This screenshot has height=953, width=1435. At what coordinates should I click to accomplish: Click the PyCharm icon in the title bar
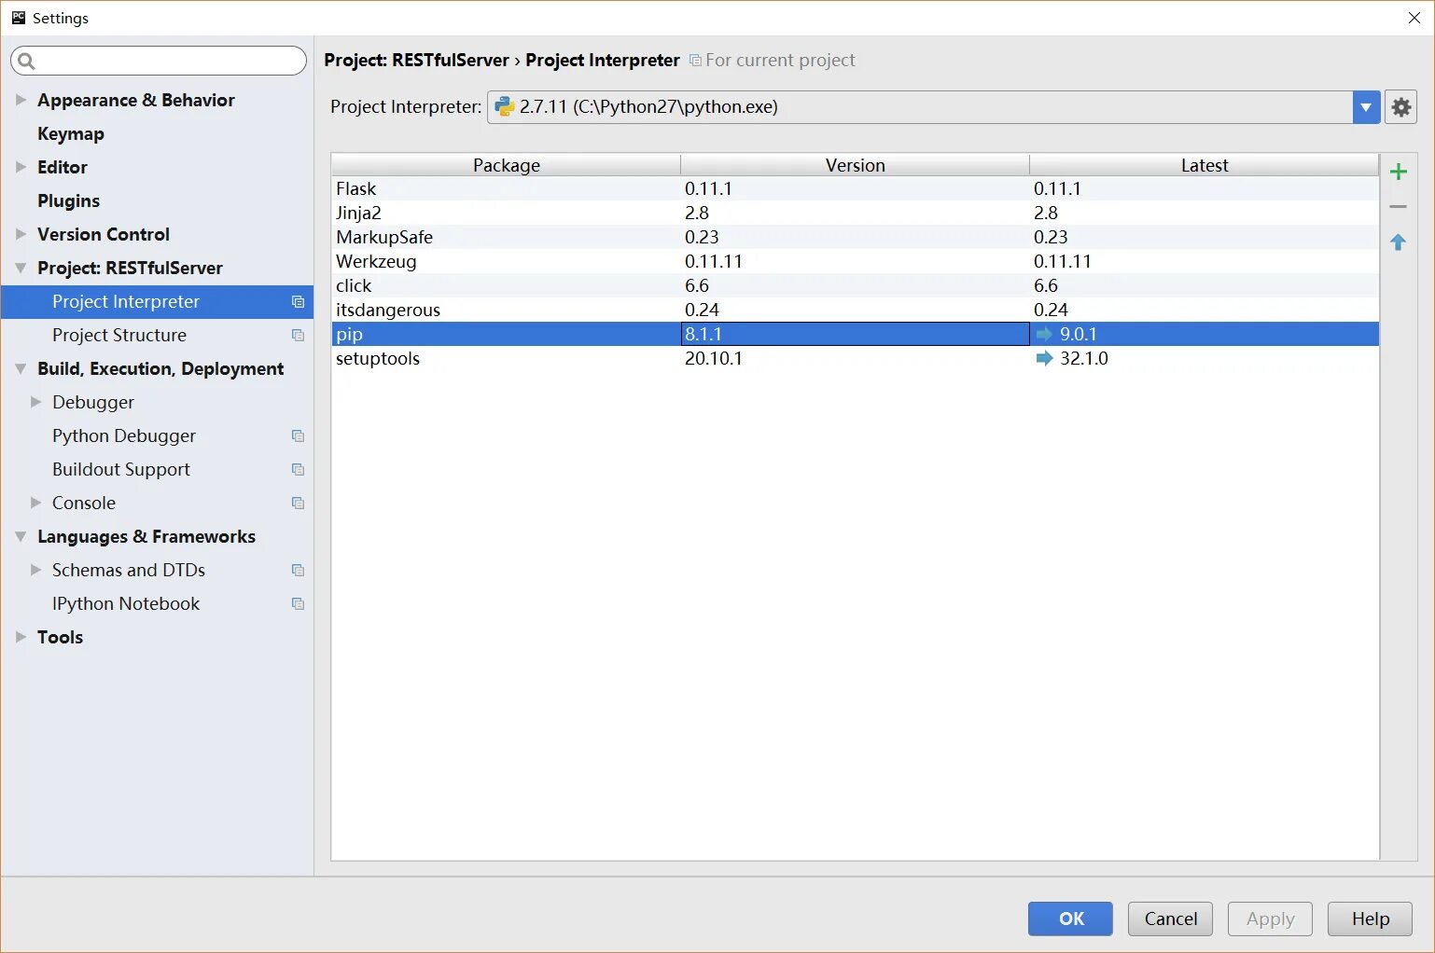click(18, 18)
